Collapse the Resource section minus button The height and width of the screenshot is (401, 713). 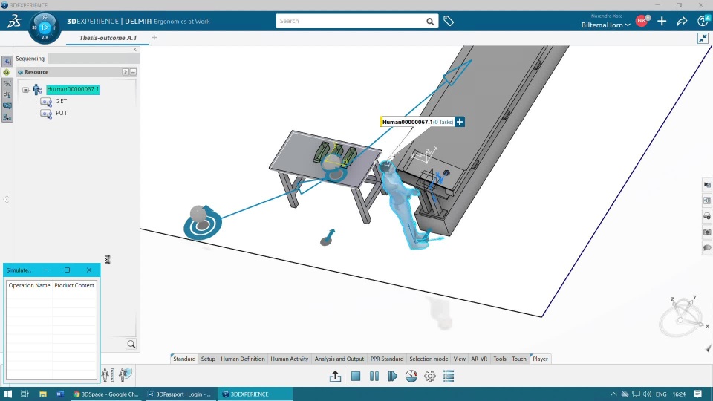(x=133, y=72)
